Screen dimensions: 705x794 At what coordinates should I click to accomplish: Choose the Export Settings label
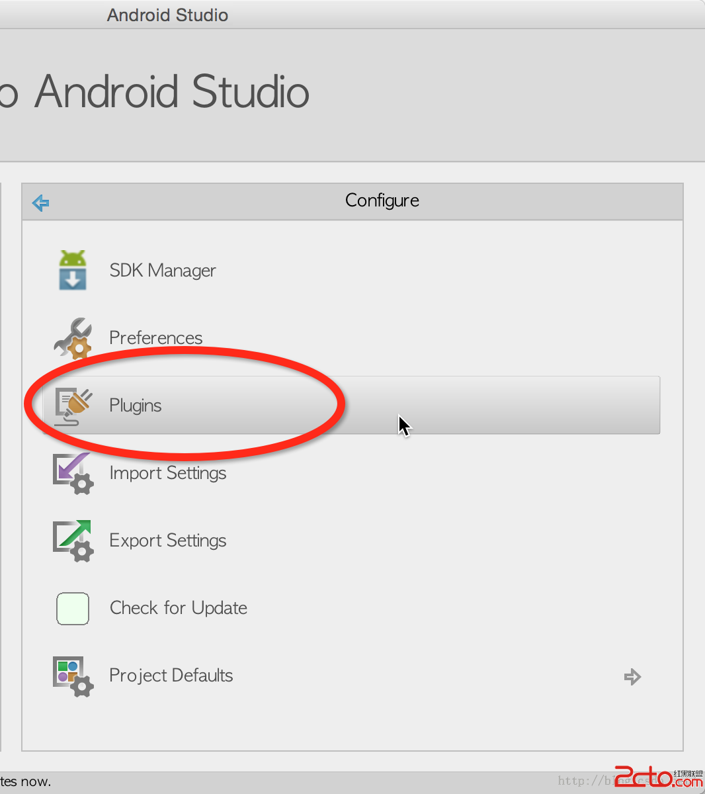coord(168,541)
